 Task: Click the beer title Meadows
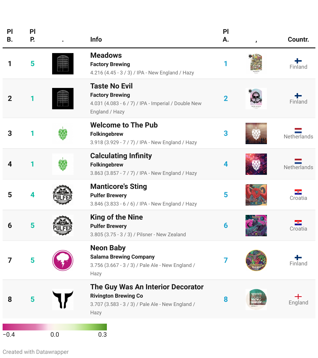pyautogui.click(x=106, y=55)
